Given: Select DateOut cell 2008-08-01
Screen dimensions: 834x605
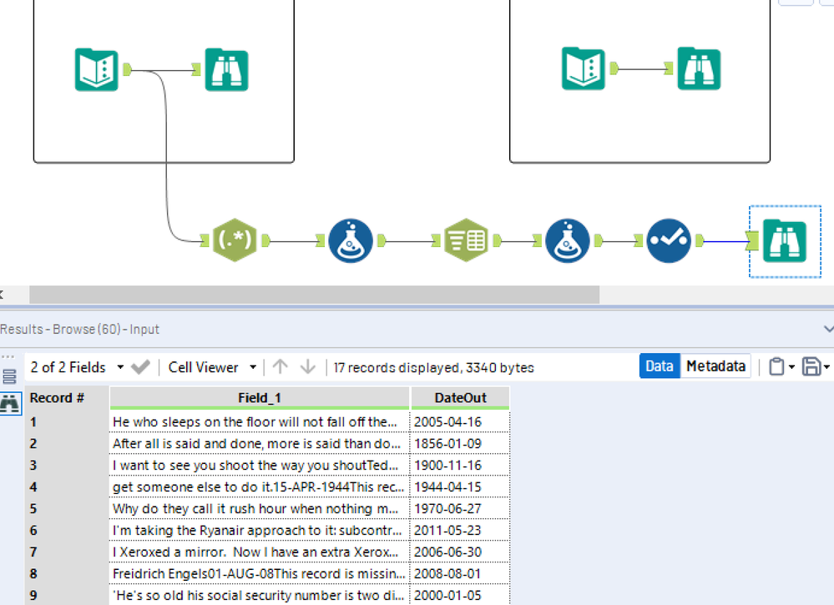Looking at the screenshot, I should [460, 573].
